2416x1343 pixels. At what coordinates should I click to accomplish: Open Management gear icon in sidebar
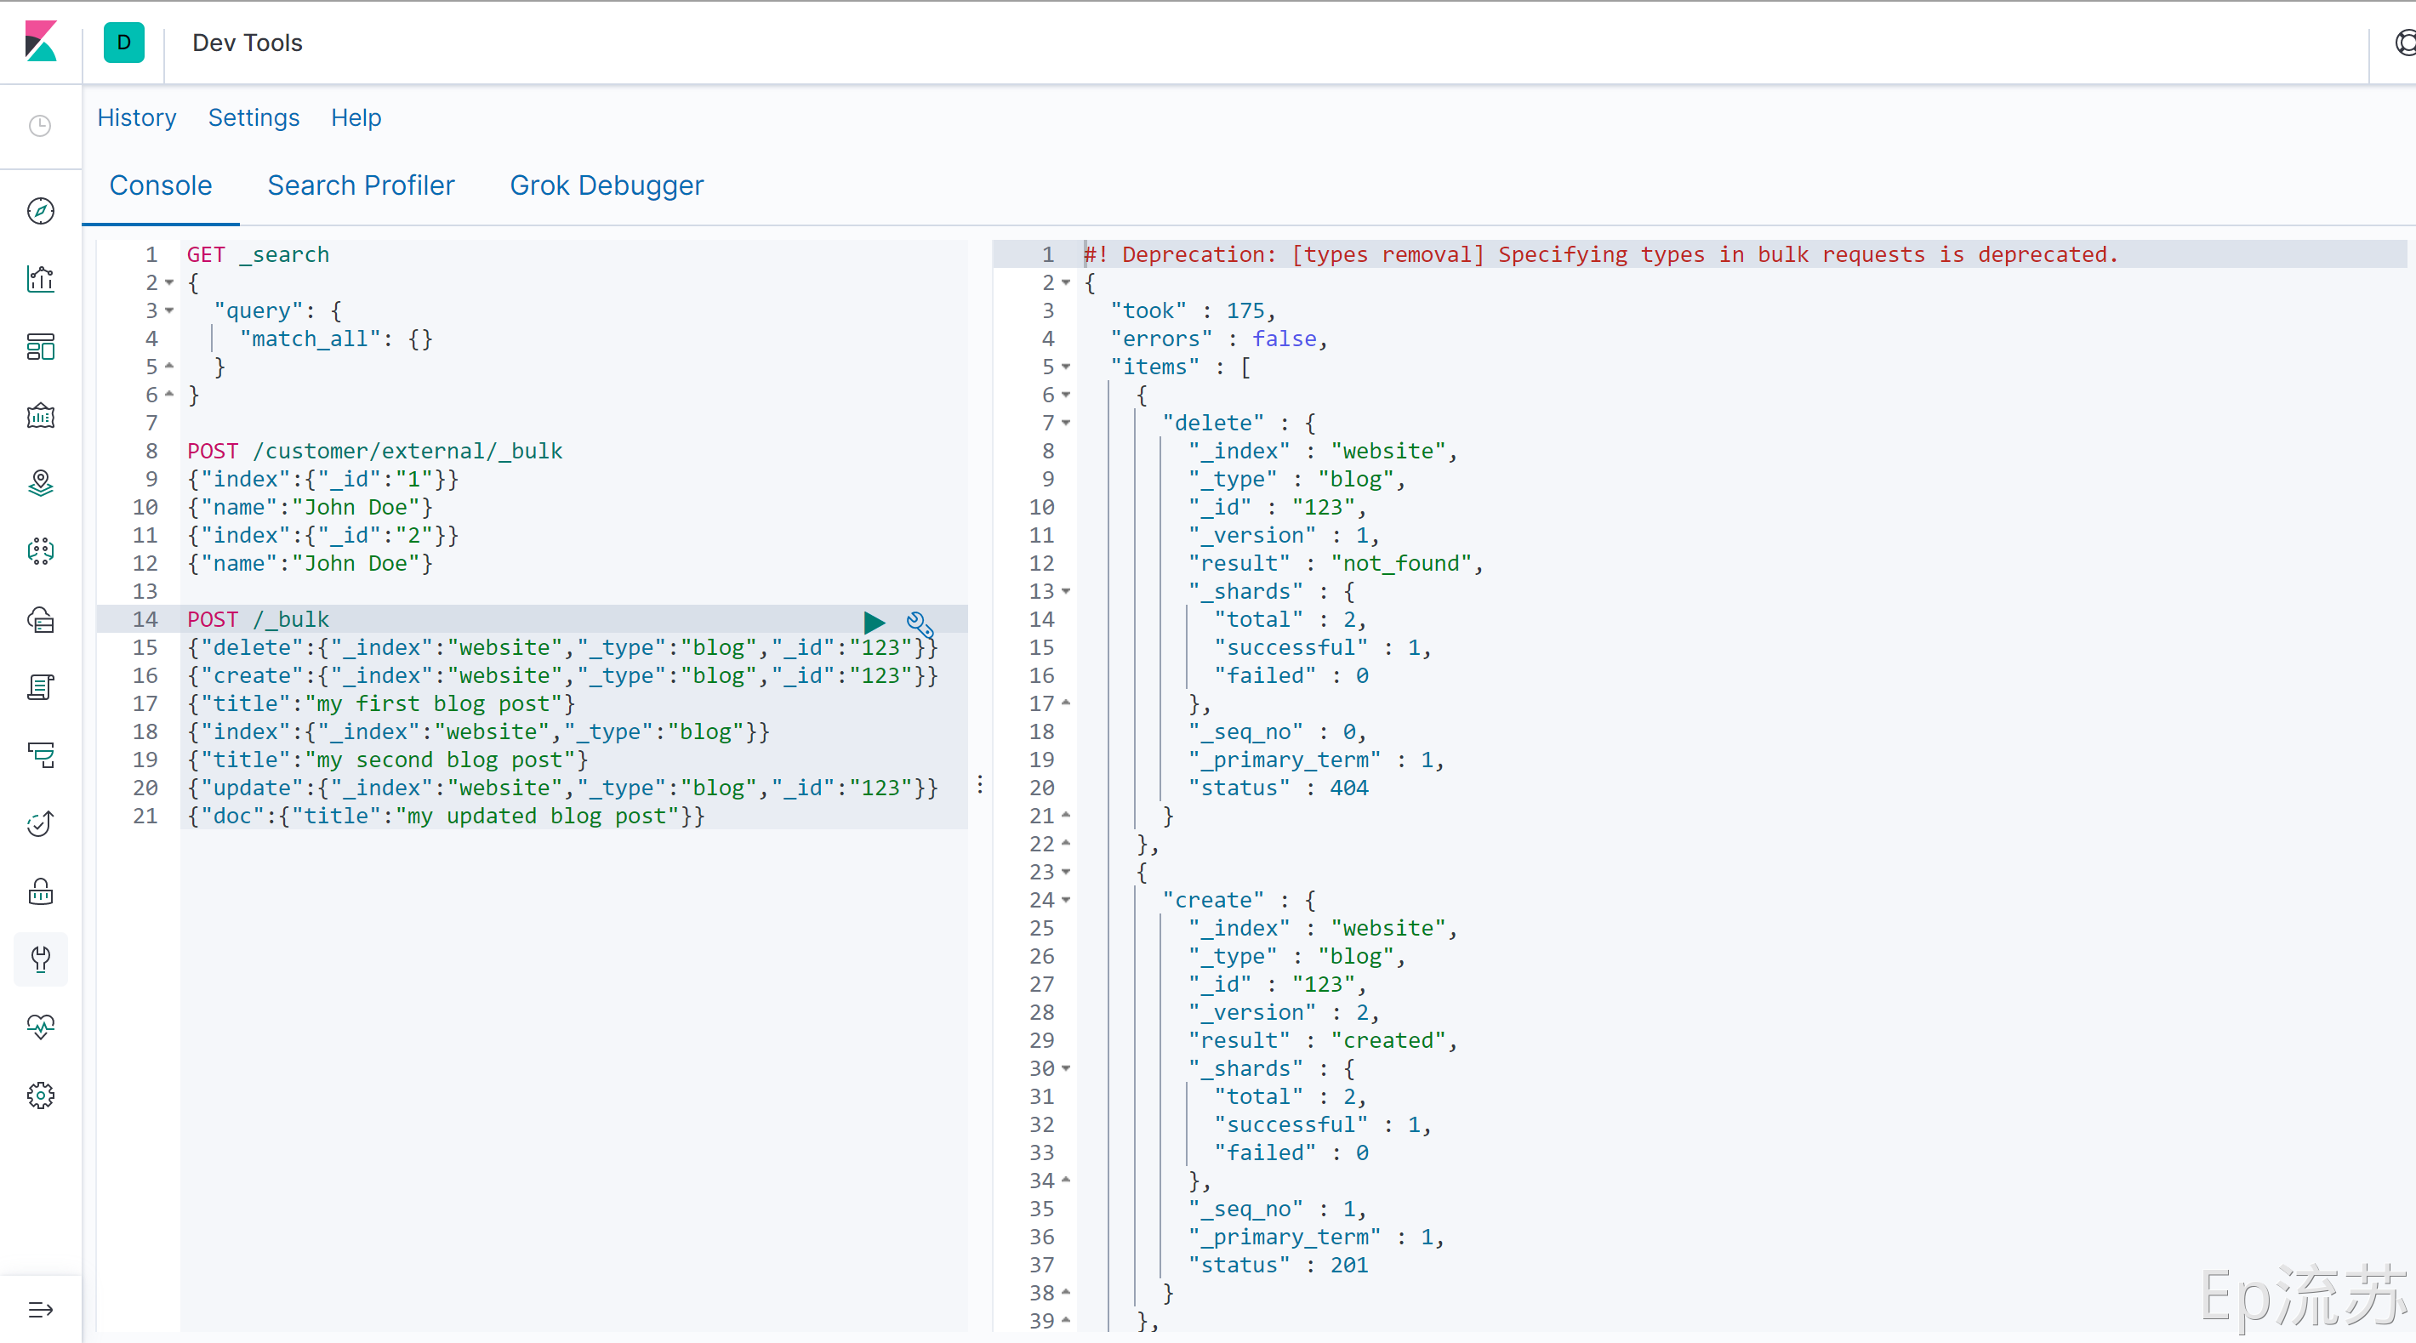click(40, 1095)
